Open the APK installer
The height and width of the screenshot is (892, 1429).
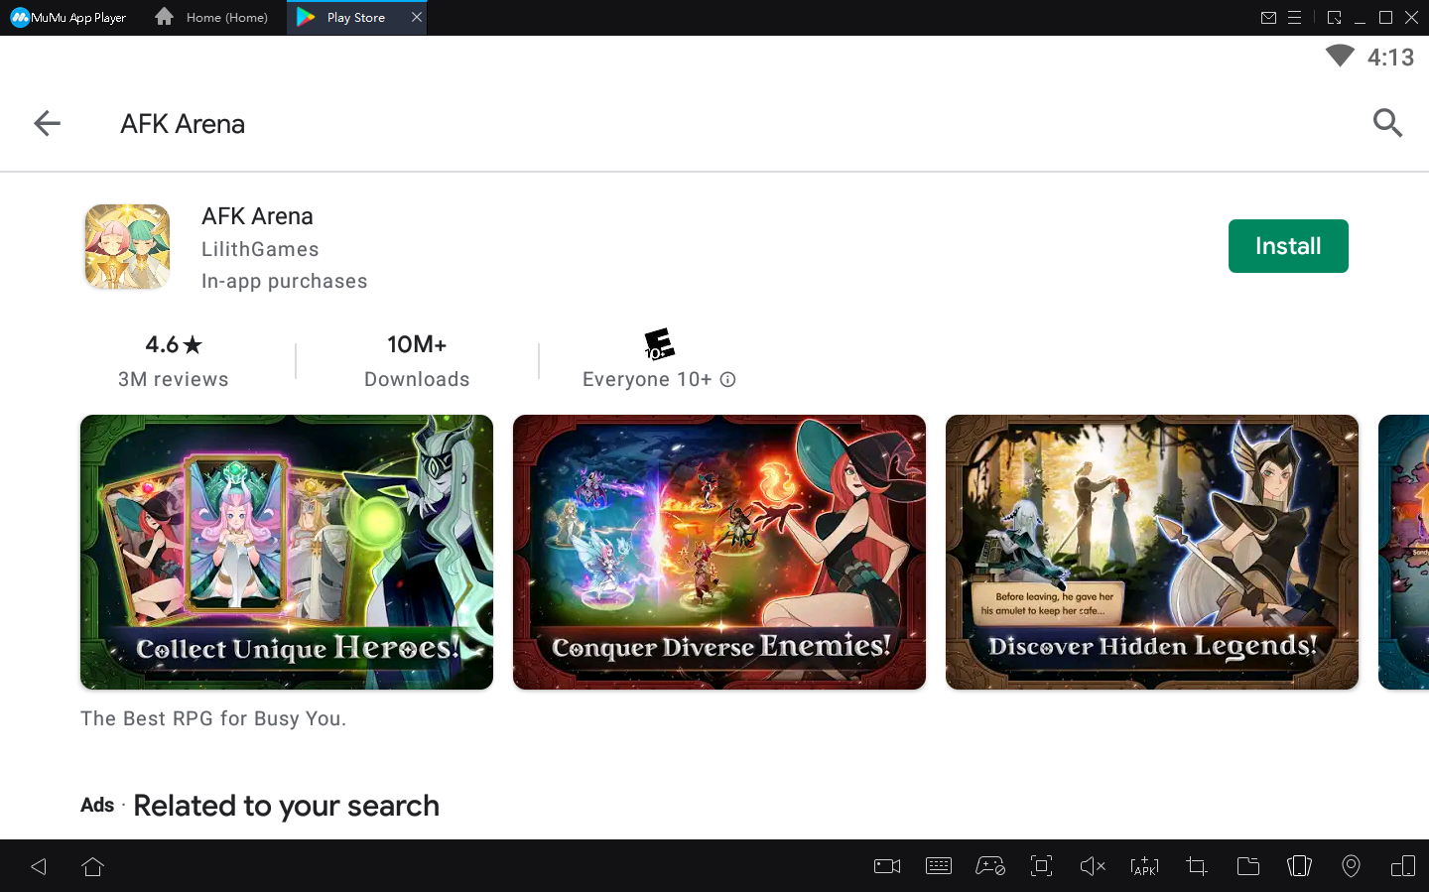click(x=1144, y=866)
